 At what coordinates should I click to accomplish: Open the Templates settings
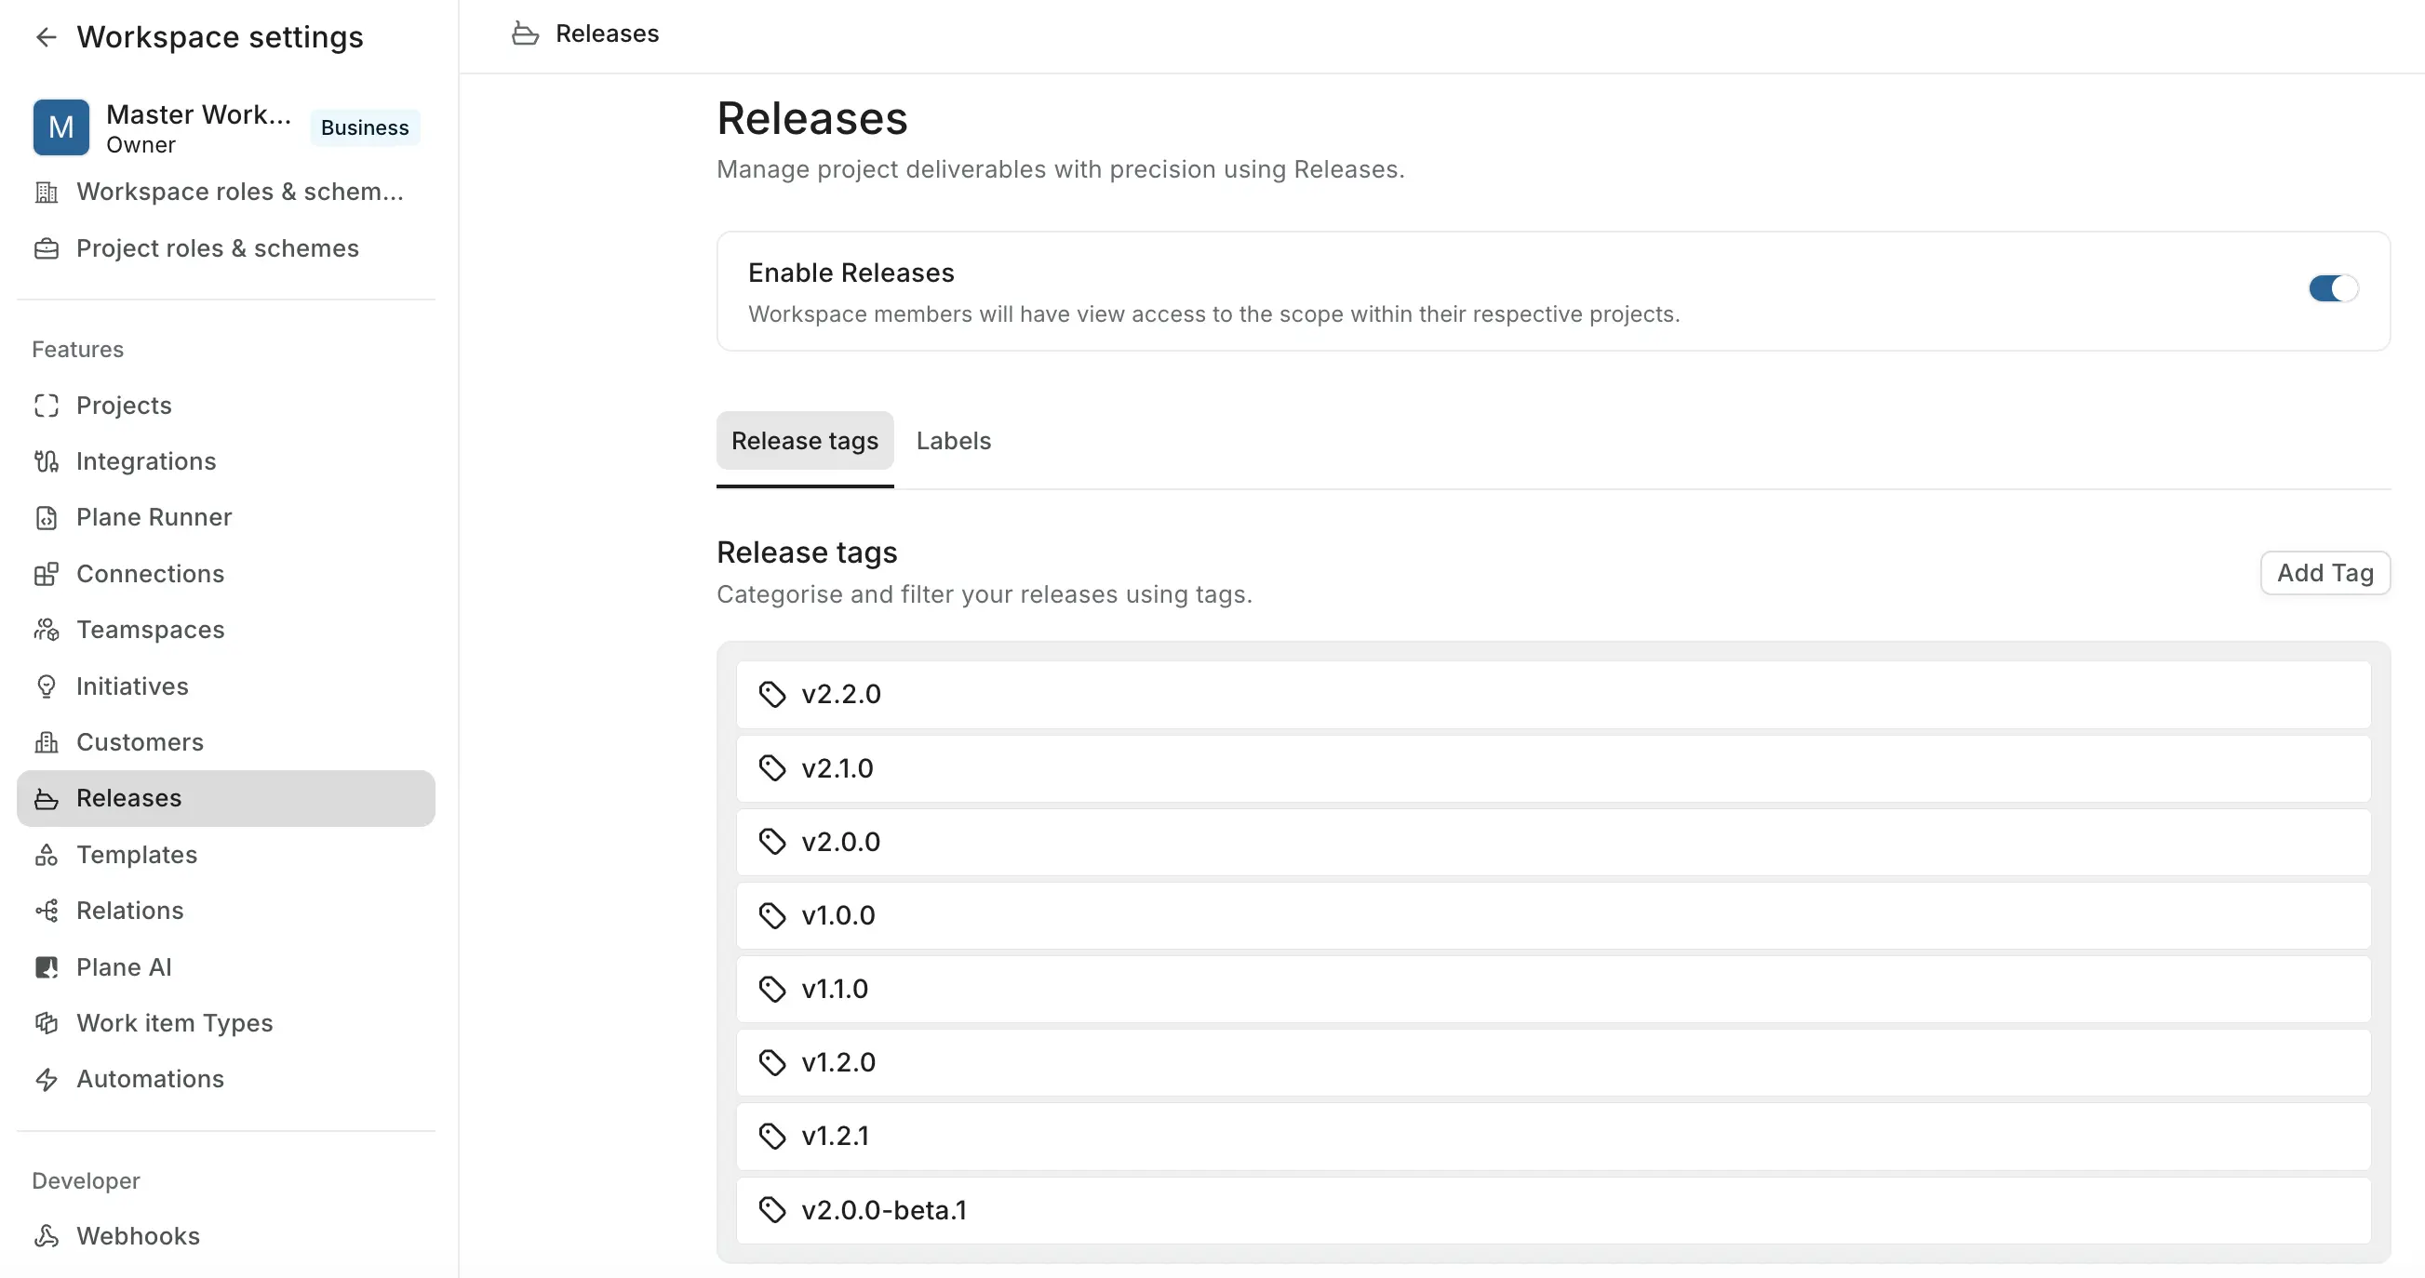pyautogui.click(x=226, y=855)
